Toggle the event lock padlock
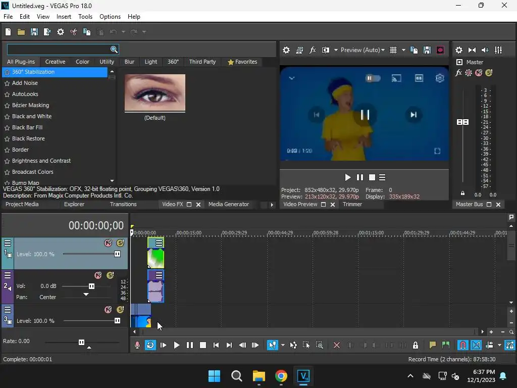517x388 pixels. [x=416, y=345]
